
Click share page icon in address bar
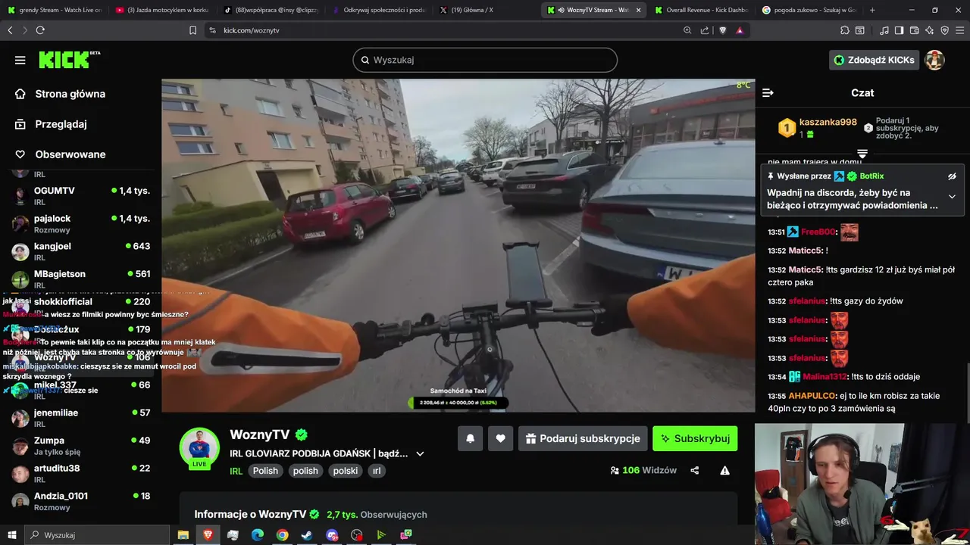point(705,30)
